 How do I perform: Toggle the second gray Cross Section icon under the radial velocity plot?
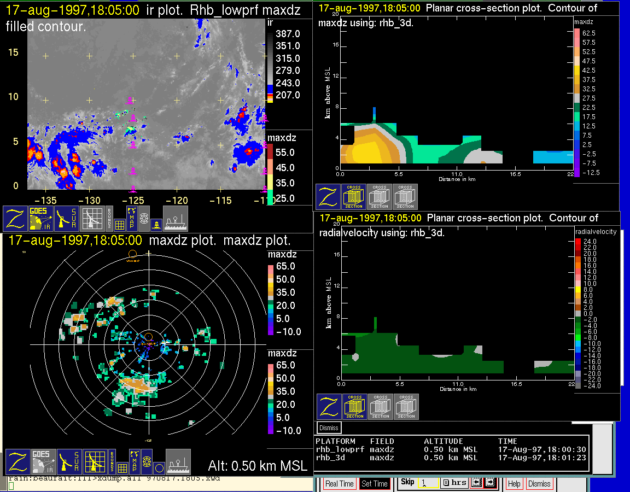pos(406,407)
